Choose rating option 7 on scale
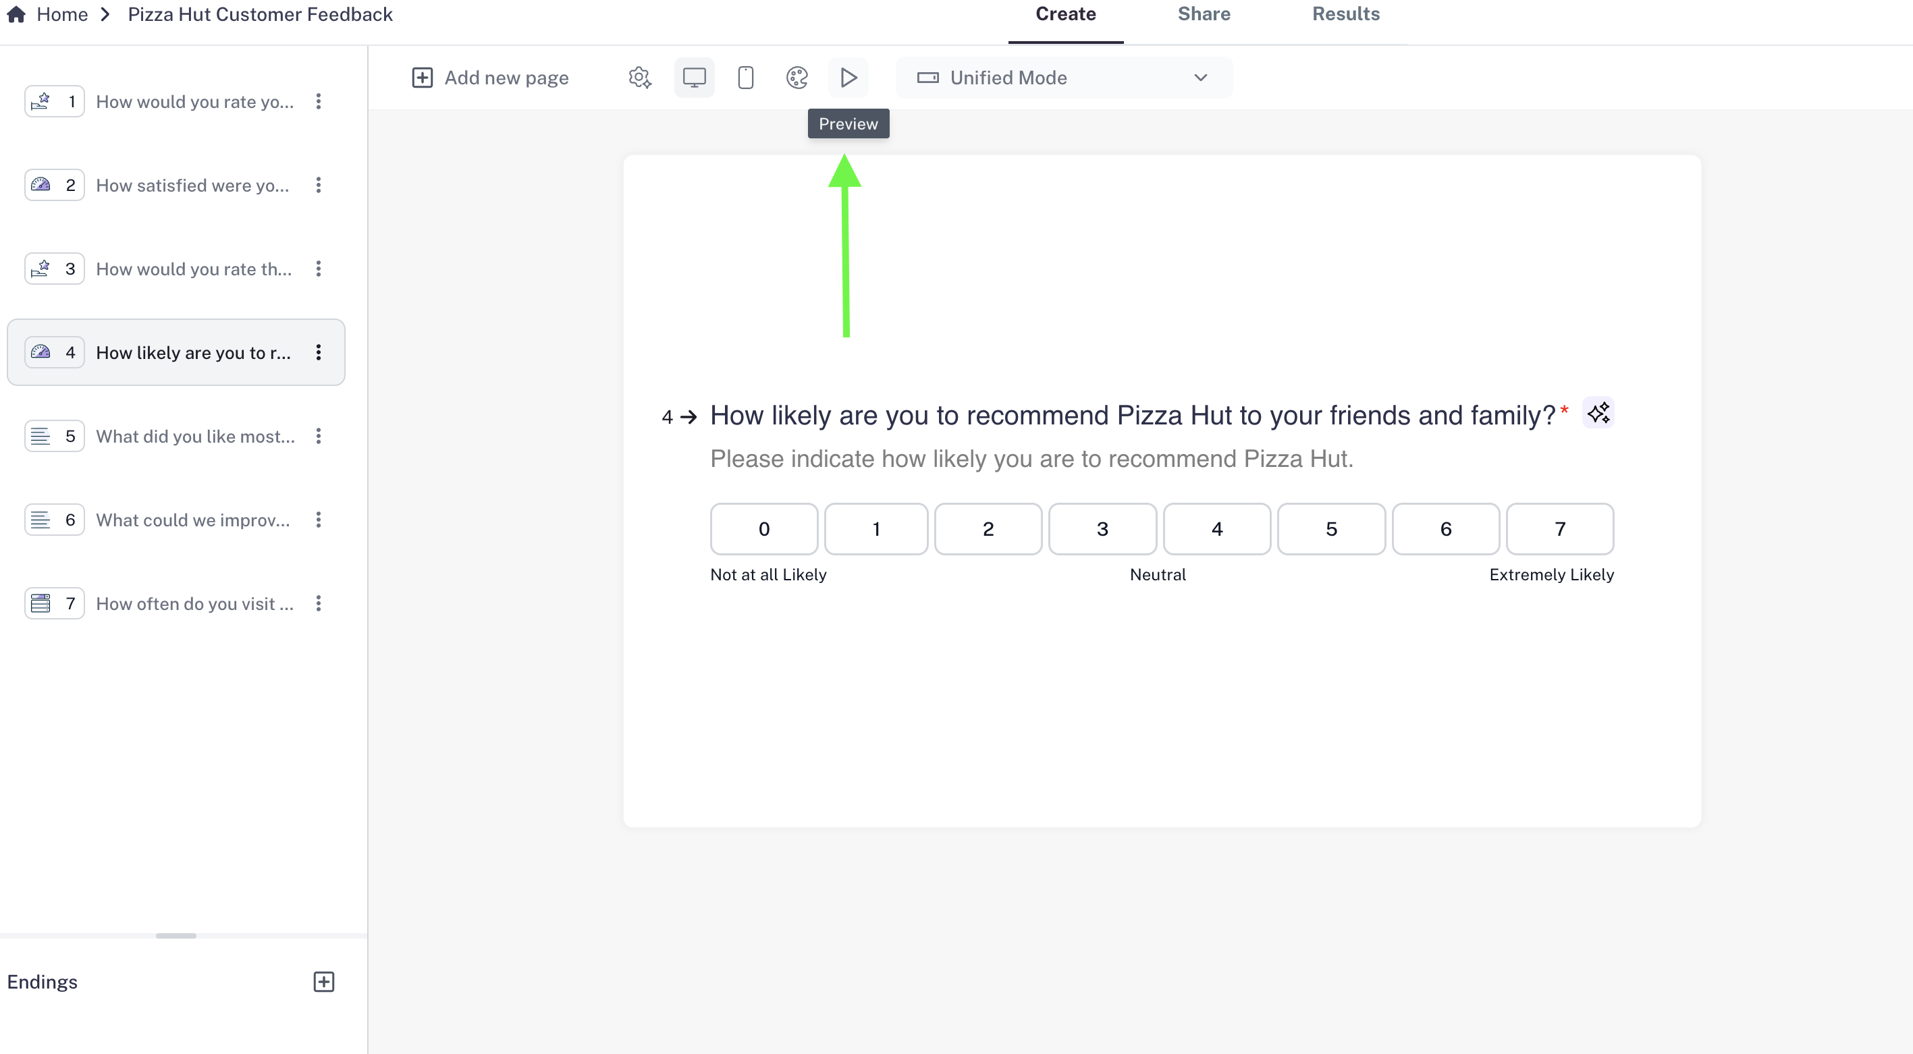This screenshot has width=1913, height=1054. click(x=1559, y=528)
